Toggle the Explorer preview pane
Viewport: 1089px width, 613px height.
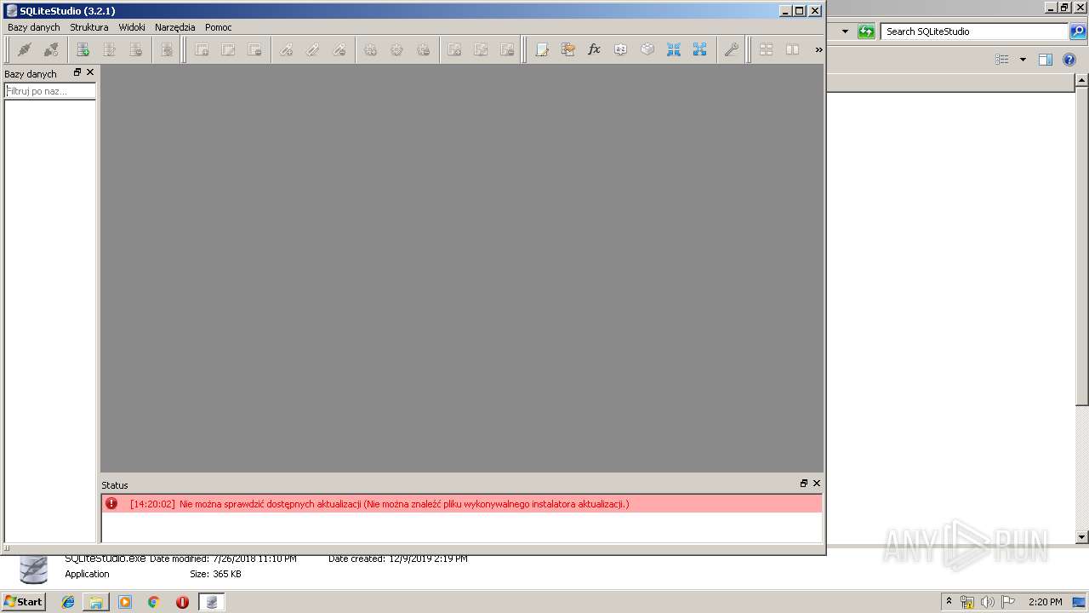[1046, 60]
